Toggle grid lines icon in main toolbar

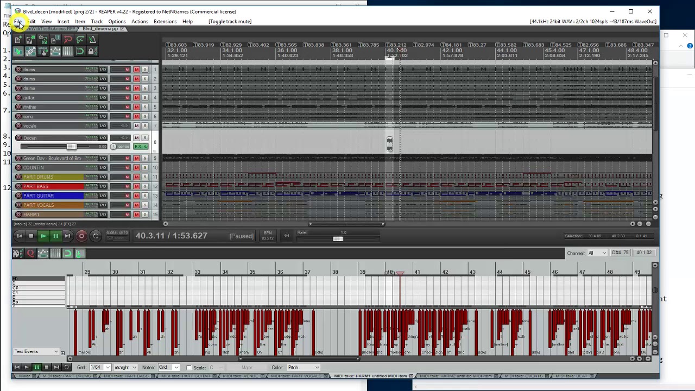[x=67, y=51]
